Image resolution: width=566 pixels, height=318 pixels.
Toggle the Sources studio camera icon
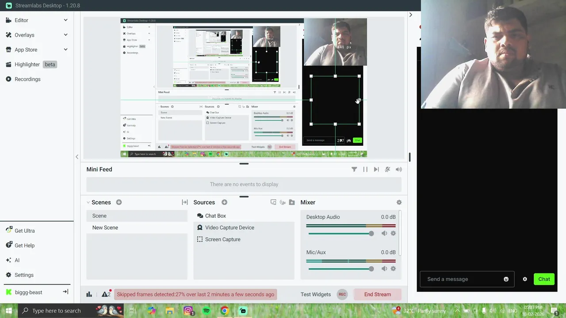(x=283, y=202)
